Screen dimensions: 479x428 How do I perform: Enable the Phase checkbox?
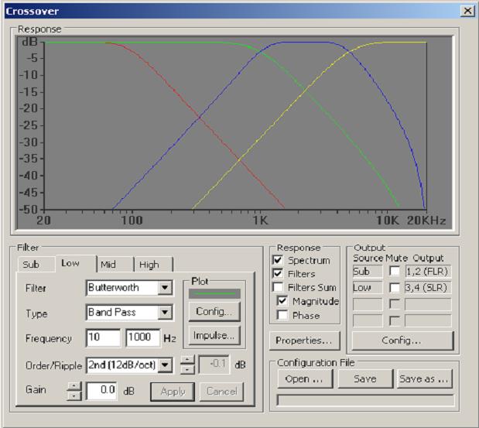[283, 315]
